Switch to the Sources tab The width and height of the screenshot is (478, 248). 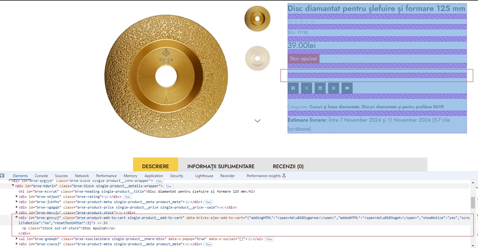(x=61, y=176)
